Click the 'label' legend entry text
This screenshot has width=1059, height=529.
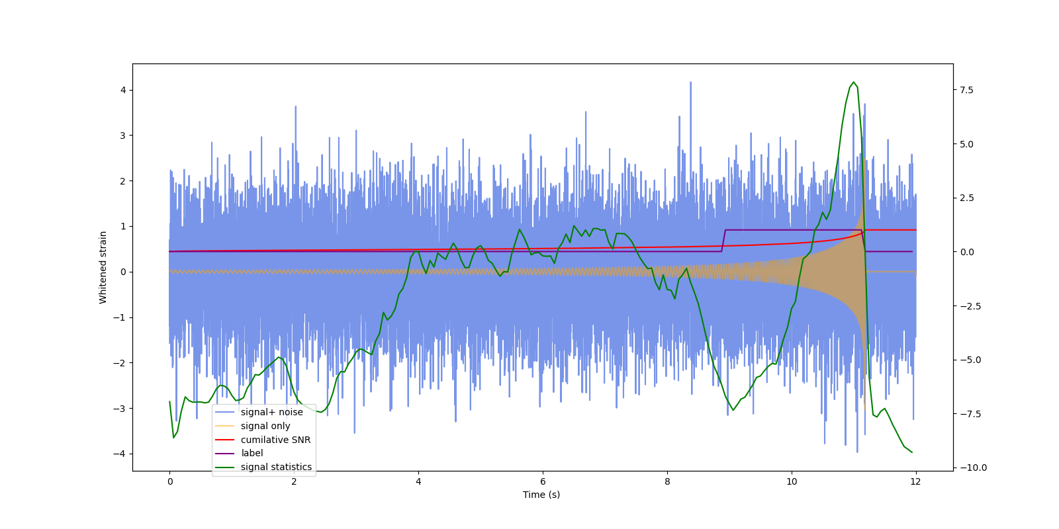[252, 453]
